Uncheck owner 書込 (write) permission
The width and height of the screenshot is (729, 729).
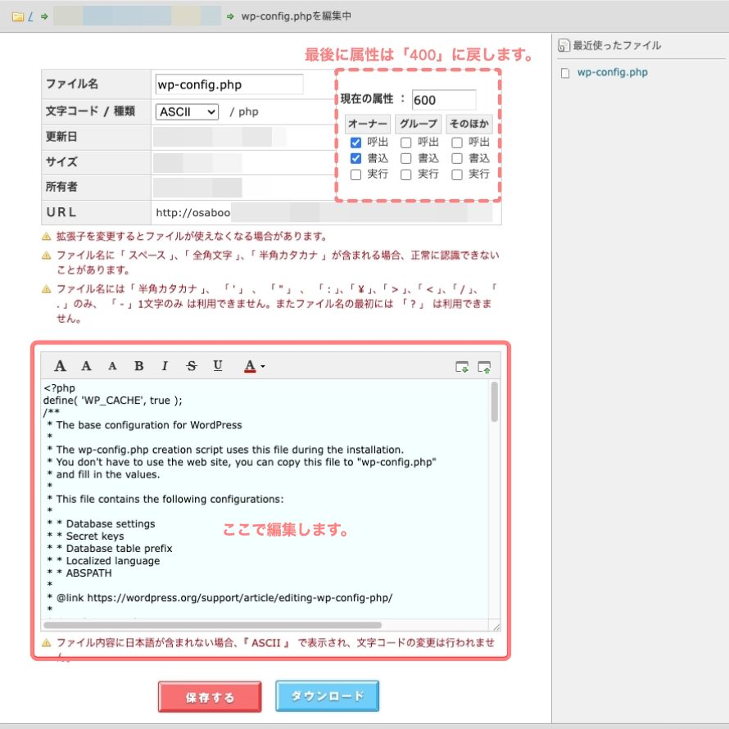click(x=355, y=159)
